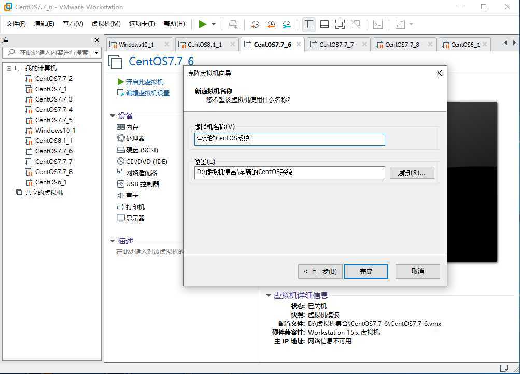Collapse the 虚拟机详细信息 section
The image size is (520, 374).
(268, 295)
